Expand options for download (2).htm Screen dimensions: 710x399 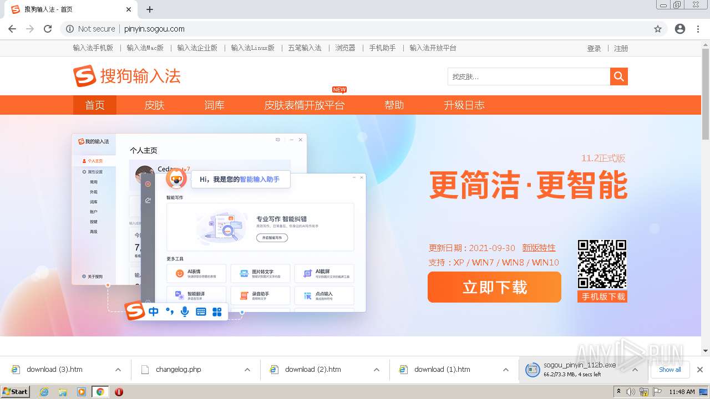click(x=377, y=370)
